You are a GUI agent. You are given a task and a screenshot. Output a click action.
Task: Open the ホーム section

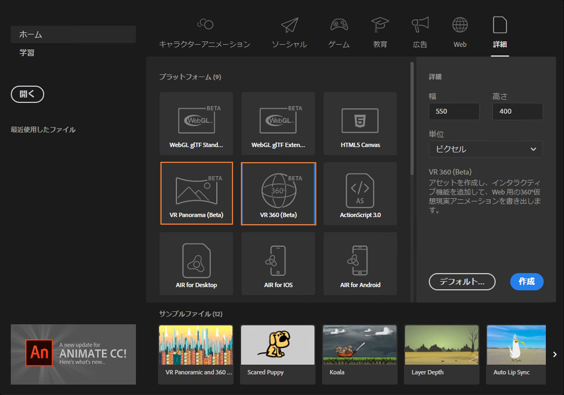click(x=73, y=34)
